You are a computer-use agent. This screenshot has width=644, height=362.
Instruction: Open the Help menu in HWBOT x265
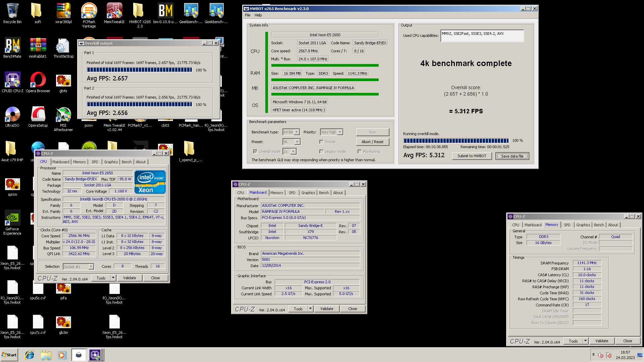(x=258, y=15)
